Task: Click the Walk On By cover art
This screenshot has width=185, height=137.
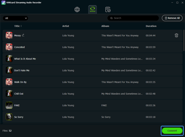Action: tap(9, 82)
